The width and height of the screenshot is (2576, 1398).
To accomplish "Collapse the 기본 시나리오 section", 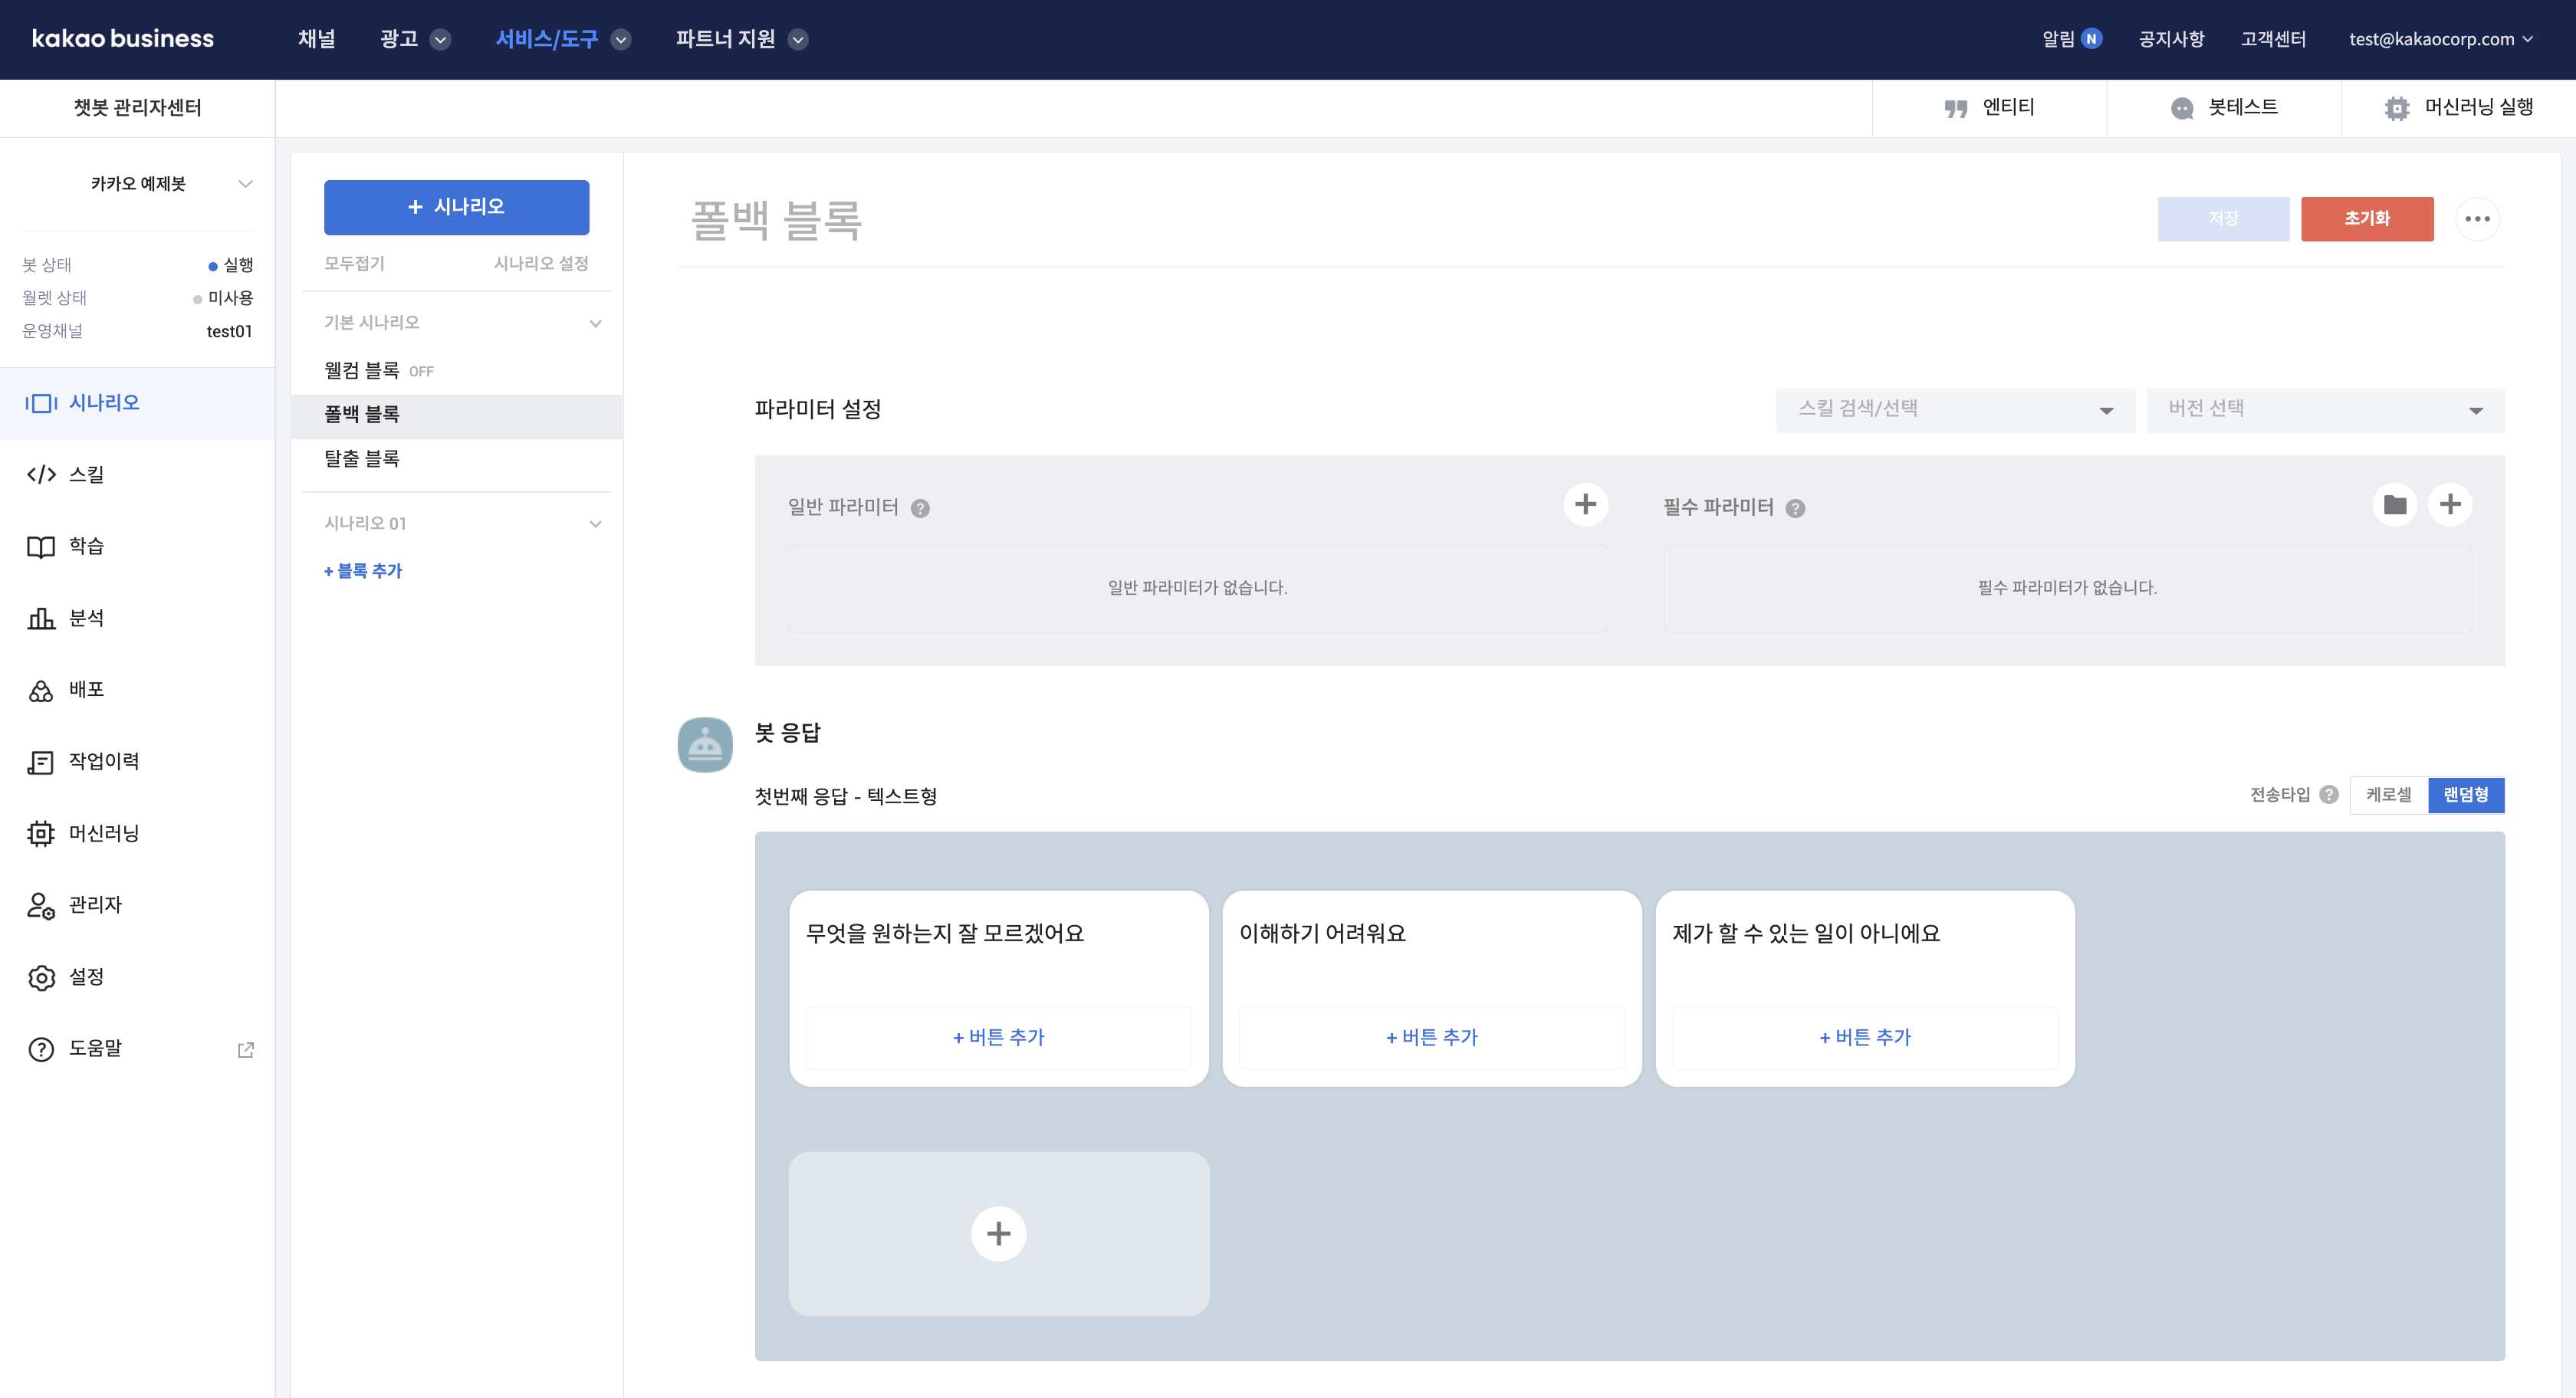I will pyautogui.click(x=595, y=323).
